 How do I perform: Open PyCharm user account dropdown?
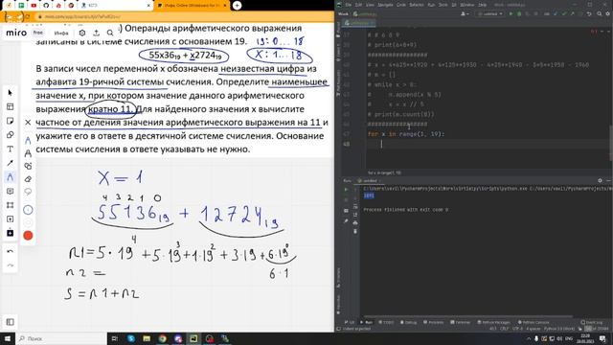[465, 13]
